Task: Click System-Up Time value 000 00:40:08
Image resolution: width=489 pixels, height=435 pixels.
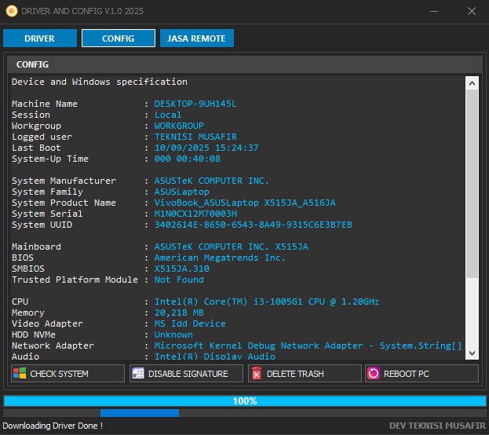Action: [x=187, y=159]
